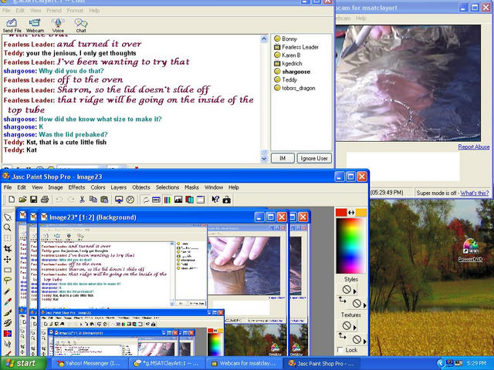This screenshot has width=494, height=370.
Task: Print using the printer toolbar icon
Action: click(45, 200)
